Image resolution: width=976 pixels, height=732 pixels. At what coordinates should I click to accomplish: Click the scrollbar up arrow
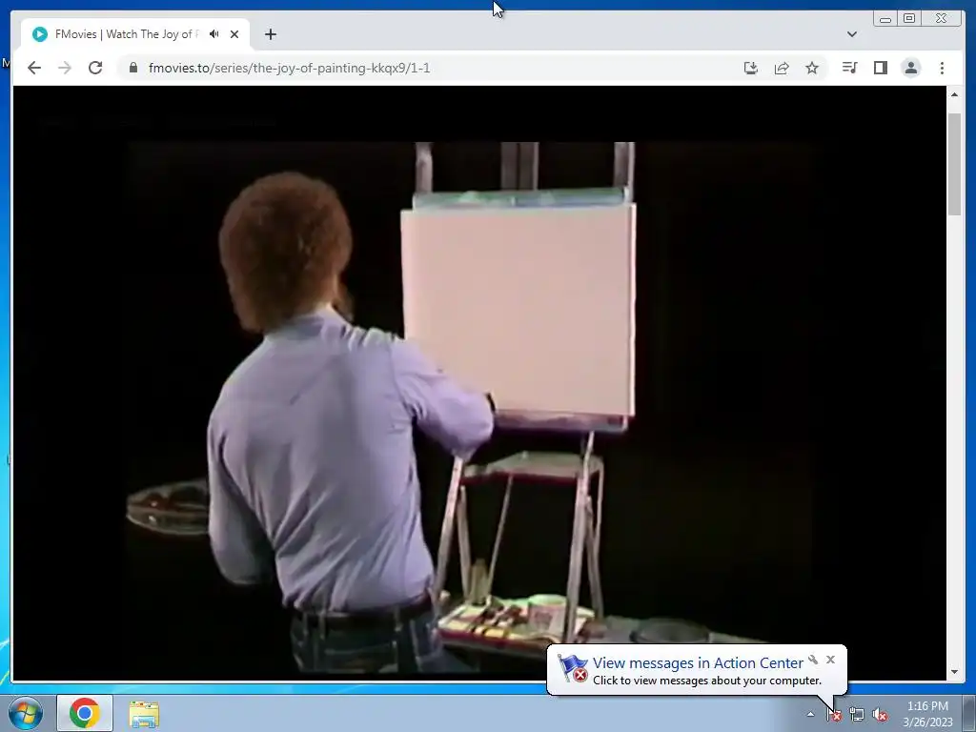[x=954, y=94]
